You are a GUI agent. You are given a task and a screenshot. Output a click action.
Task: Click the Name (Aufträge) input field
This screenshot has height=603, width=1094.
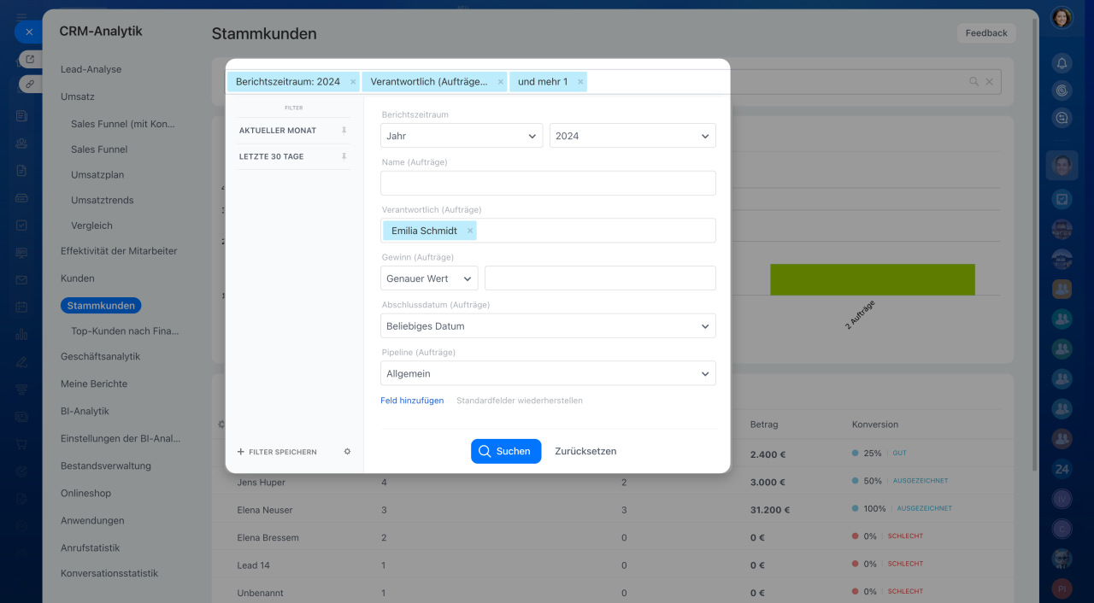tap(548, 183)
